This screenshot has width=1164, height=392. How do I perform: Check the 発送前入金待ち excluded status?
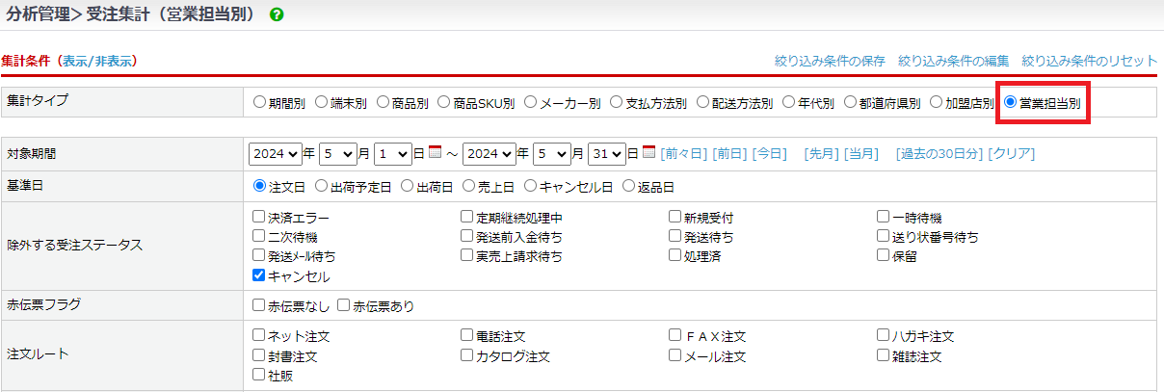click(467, 236)
